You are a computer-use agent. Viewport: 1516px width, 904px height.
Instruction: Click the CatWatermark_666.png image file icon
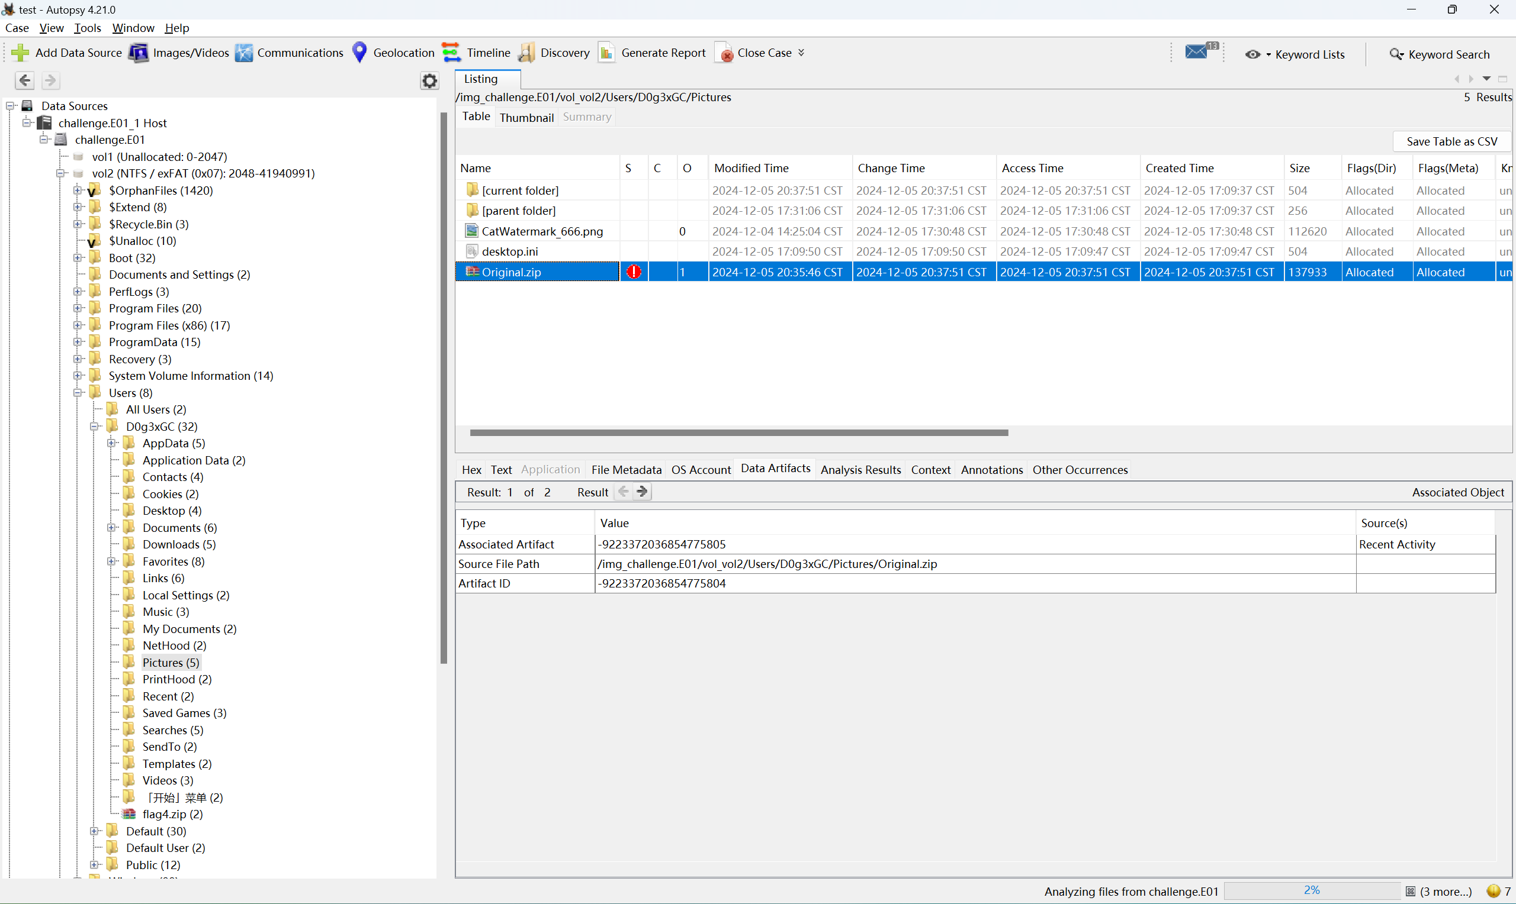coord(471,231)
